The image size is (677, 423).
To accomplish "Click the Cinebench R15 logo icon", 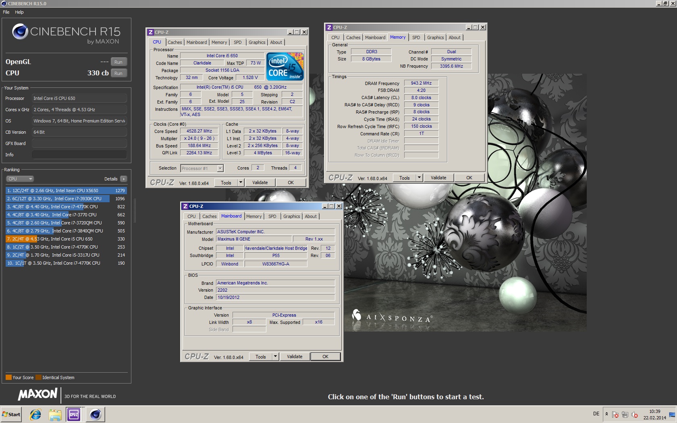I will [20, 31].
